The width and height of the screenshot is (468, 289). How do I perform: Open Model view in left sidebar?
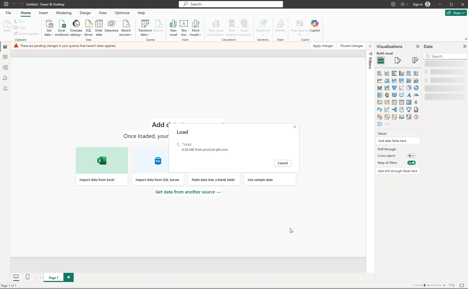point(5,67)
